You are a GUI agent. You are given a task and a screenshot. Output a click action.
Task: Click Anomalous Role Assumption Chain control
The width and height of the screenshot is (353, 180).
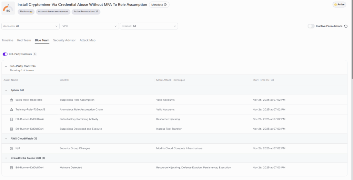pos(81,109)
